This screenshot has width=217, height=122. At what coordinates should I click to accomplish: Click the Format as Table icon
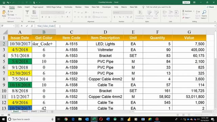[x=149, y=15]
